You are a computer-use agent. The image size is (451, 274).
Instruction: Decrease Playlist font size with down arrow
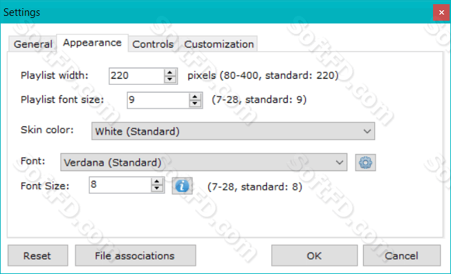[x=195, y=104]
